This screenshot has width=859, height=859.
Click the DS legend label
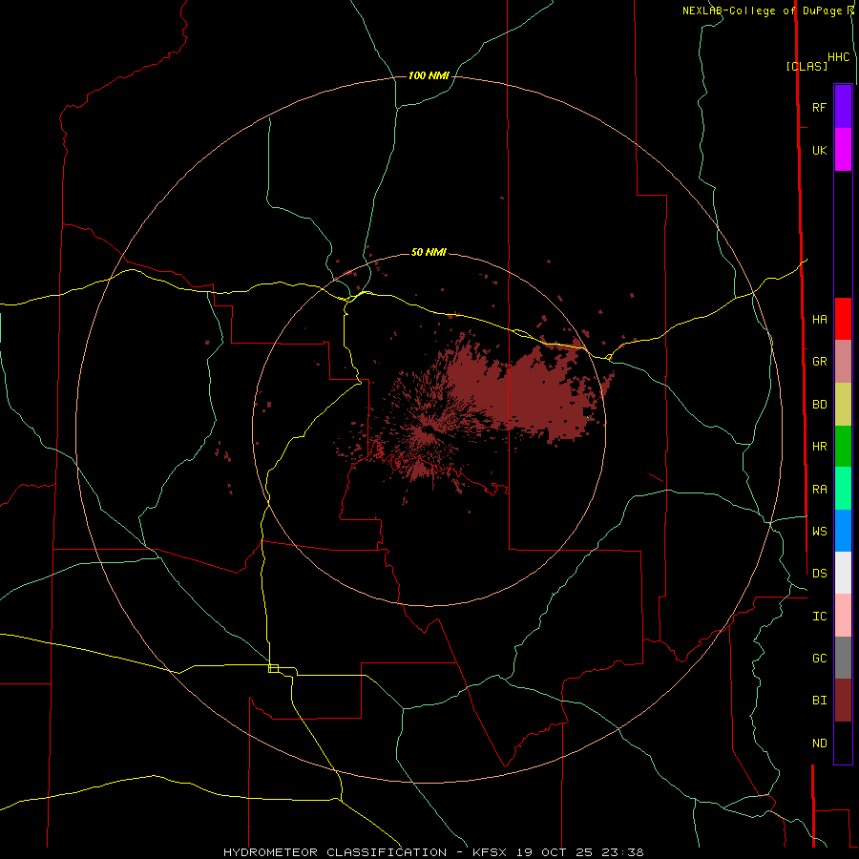[x=819, y=574]
